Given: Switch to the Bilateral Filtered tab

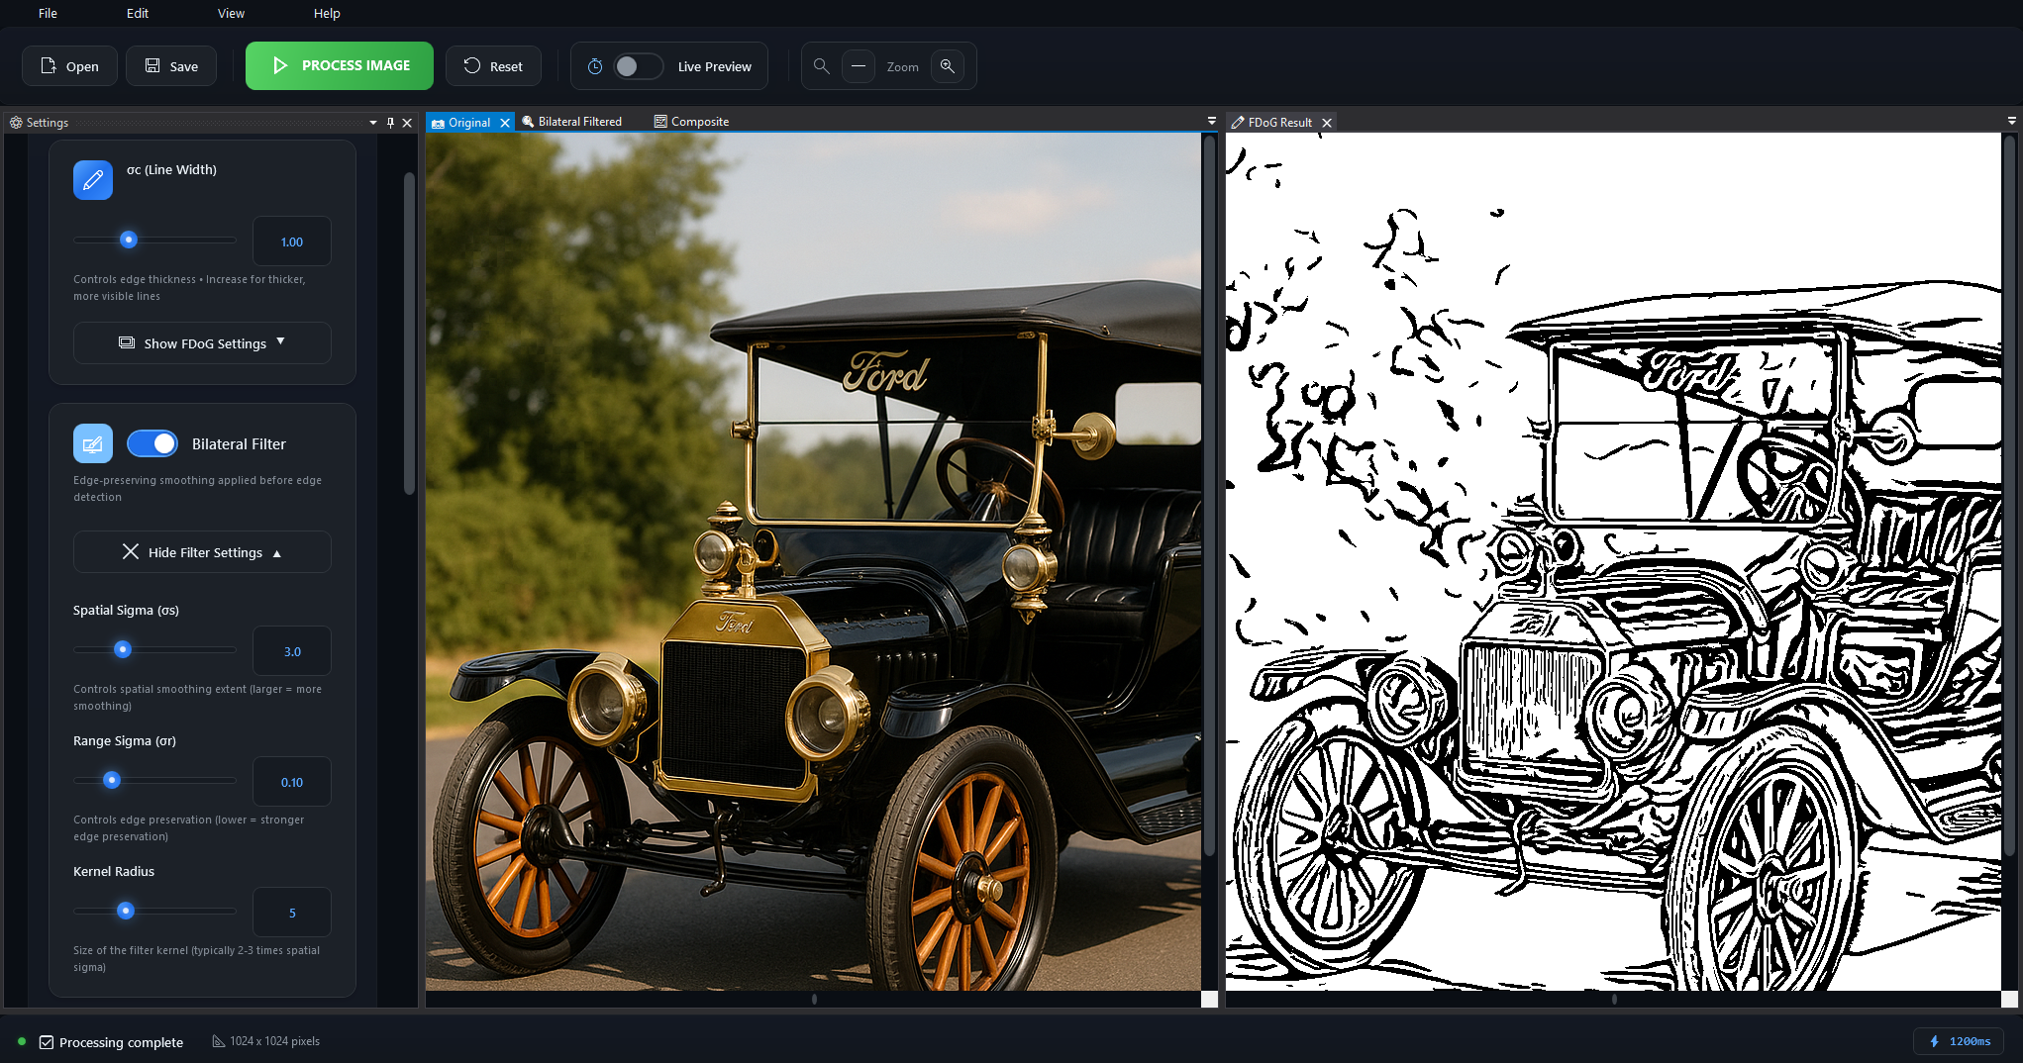Looking at the screenshot, I should pyautogui.click(x=579, y=122).
